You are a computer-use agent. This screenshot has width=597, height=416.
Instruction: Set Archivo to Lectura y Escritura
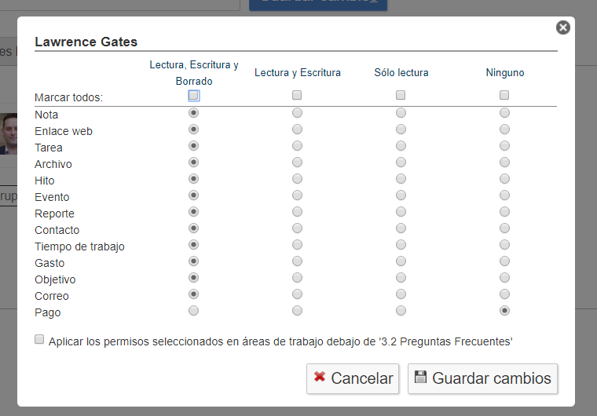coord(298,162)
